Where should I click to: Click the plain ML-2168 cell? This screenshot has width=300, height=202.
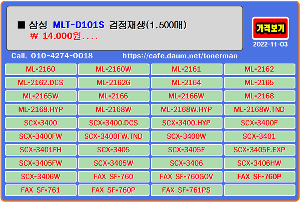click(260, 96)
